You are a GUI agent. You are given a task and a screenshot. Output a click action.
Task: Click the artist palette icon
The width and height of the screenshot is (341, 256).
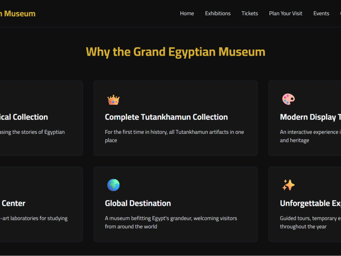288,99
